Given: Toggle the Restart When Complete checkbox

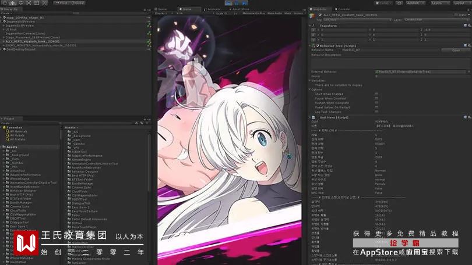Looking at the screenshot, I should pos(376,103).
